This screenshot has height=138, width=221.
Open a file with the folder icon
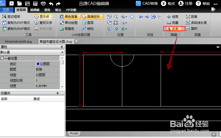(19, 3)
